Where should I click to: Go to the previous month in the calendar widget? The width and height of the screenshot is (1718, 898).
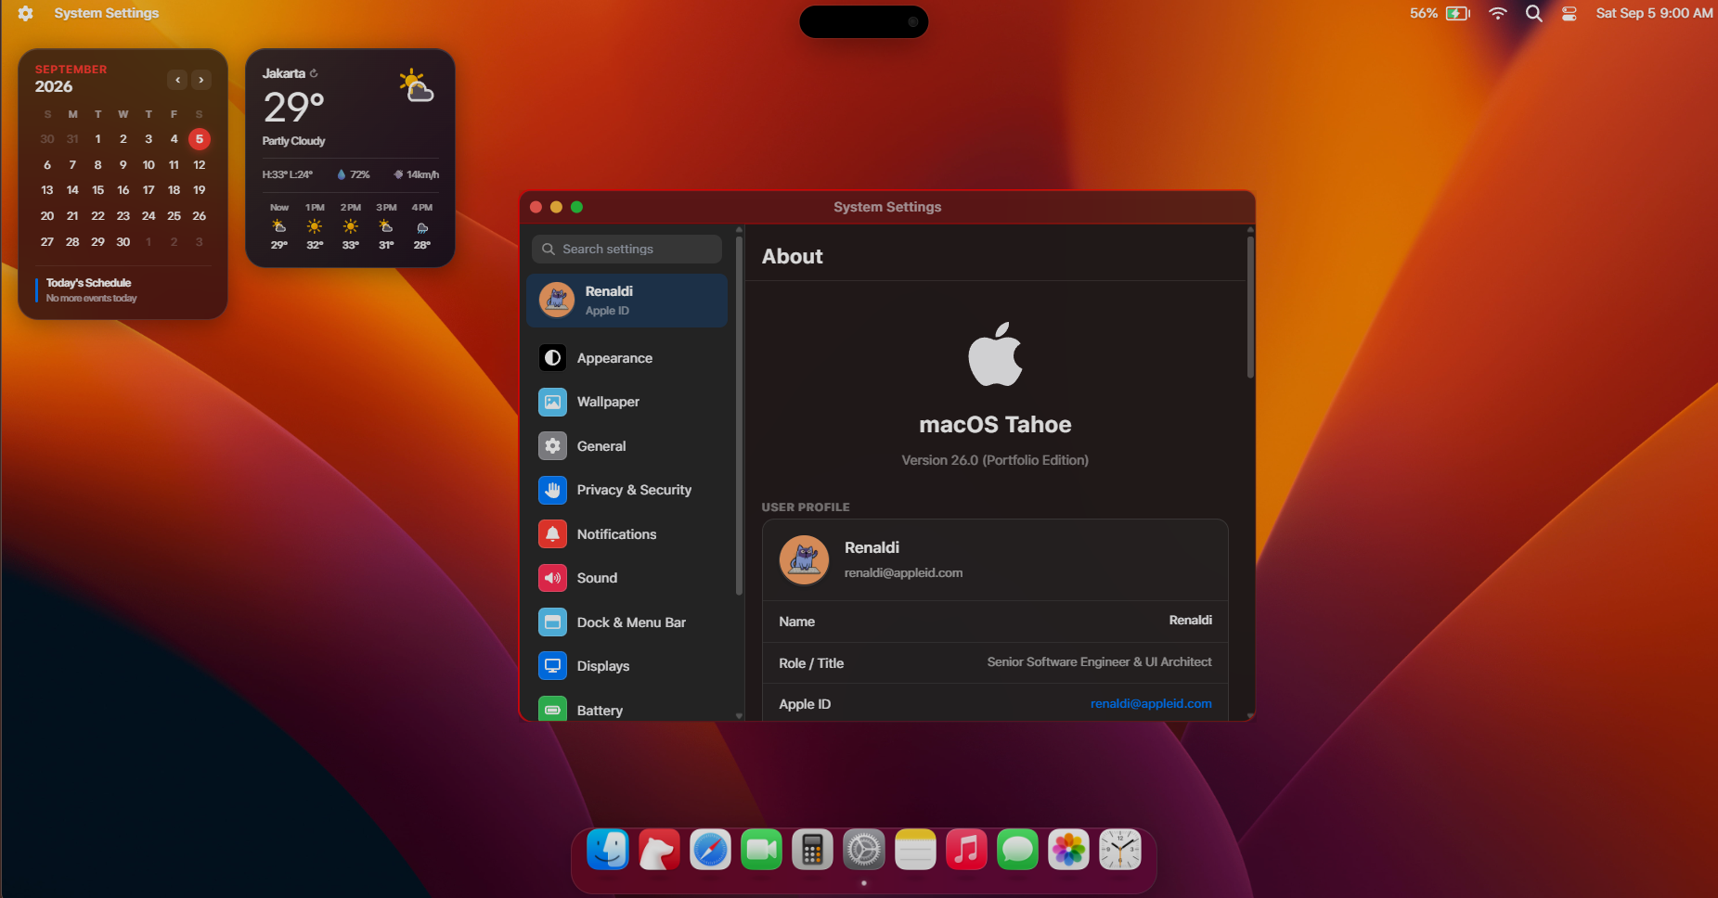click(x=177, y=80)
